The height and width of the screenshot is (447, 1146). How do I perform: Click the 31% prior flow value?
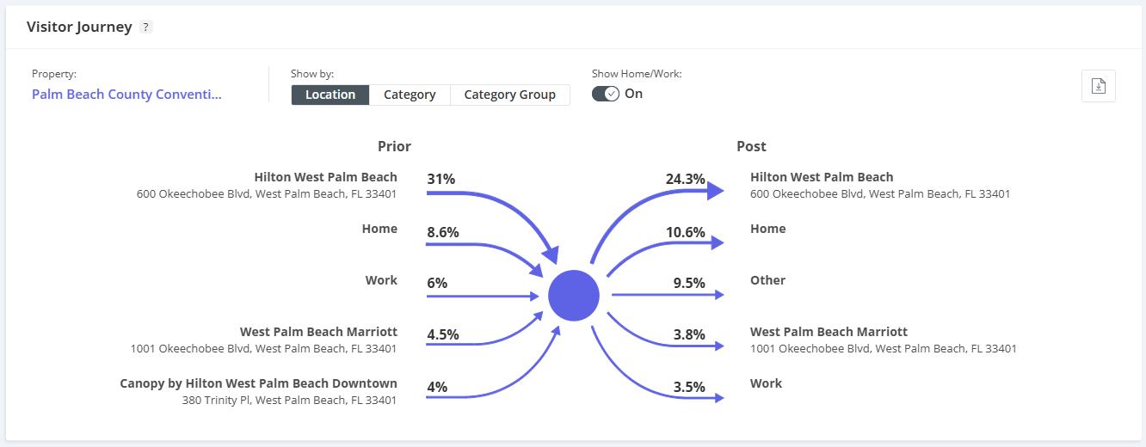(x=441, y=180)
